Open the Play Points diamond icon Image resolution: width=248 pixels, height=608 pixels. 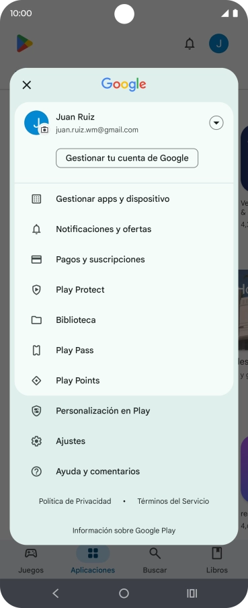coord(36,381)
